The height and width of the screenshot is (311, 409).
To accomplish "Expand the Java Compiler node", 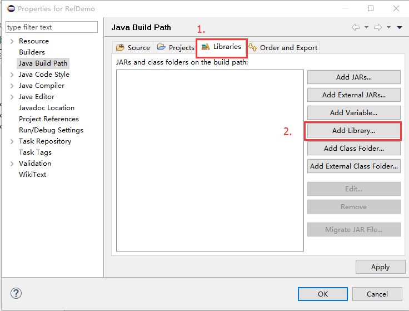I will (x=12, y=86).
